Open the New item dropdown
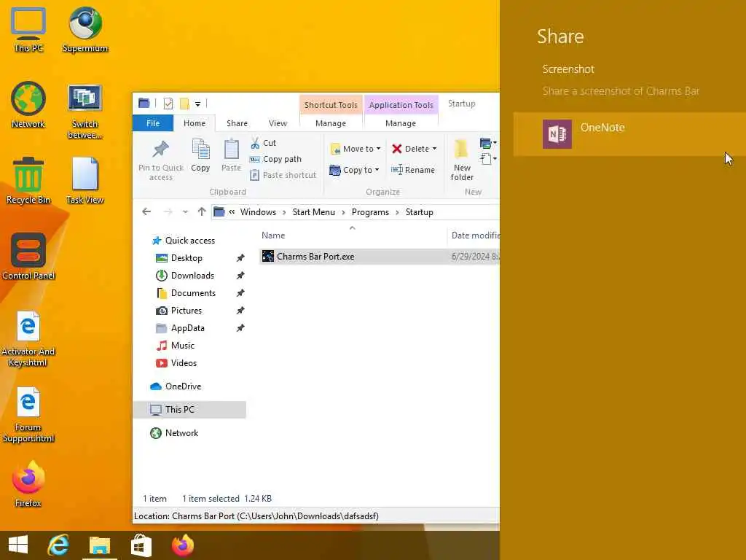This screenshot has height=560, width=746. (x=489, y=143)
